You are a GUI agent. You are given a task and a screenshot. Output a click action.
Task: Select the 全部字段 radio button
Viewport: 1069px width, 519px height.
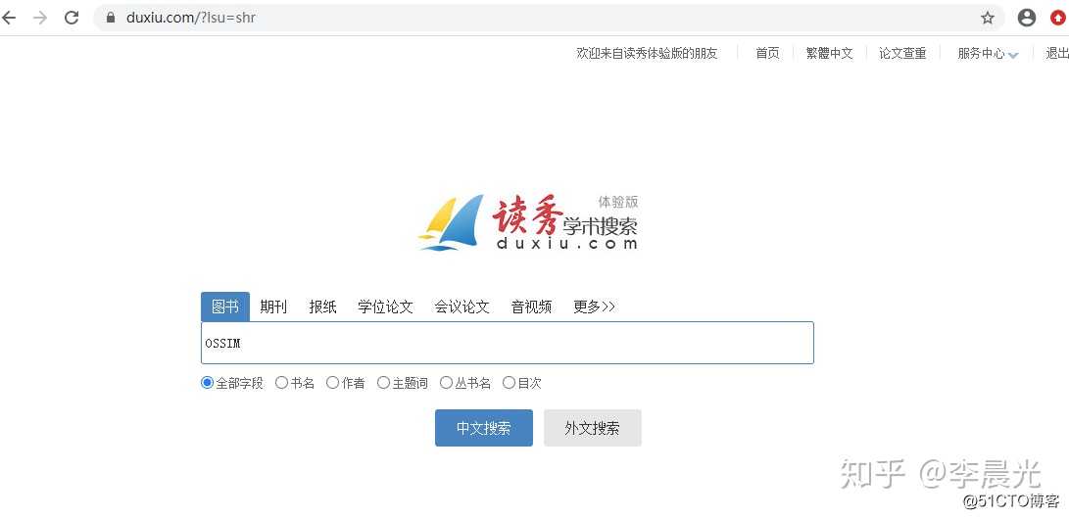208,383
